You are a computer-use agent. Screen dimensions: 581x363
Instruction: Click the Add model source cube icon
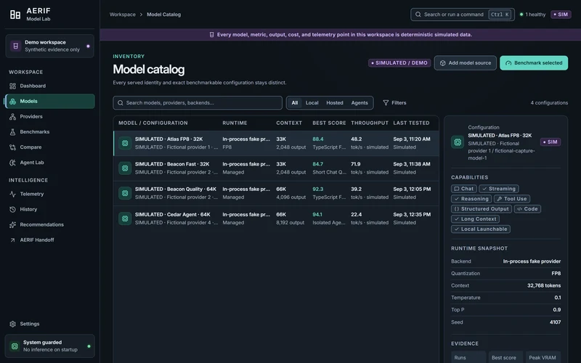pos(442,63)
